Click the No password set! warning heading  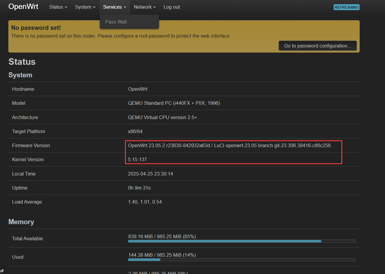pyautogui.click(x=36, y=28)
